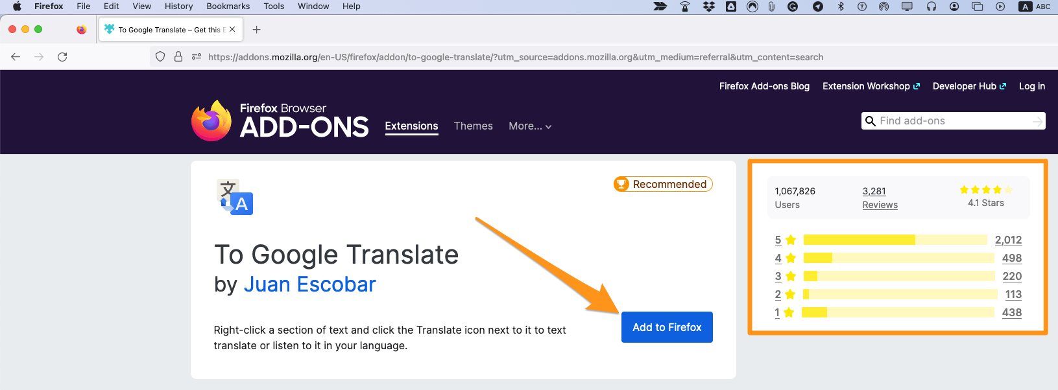The width and height of the screenshot is (1058, 390).
Task: Click the star icon in the 3 rating row
Action: click(x=791, y=276)
